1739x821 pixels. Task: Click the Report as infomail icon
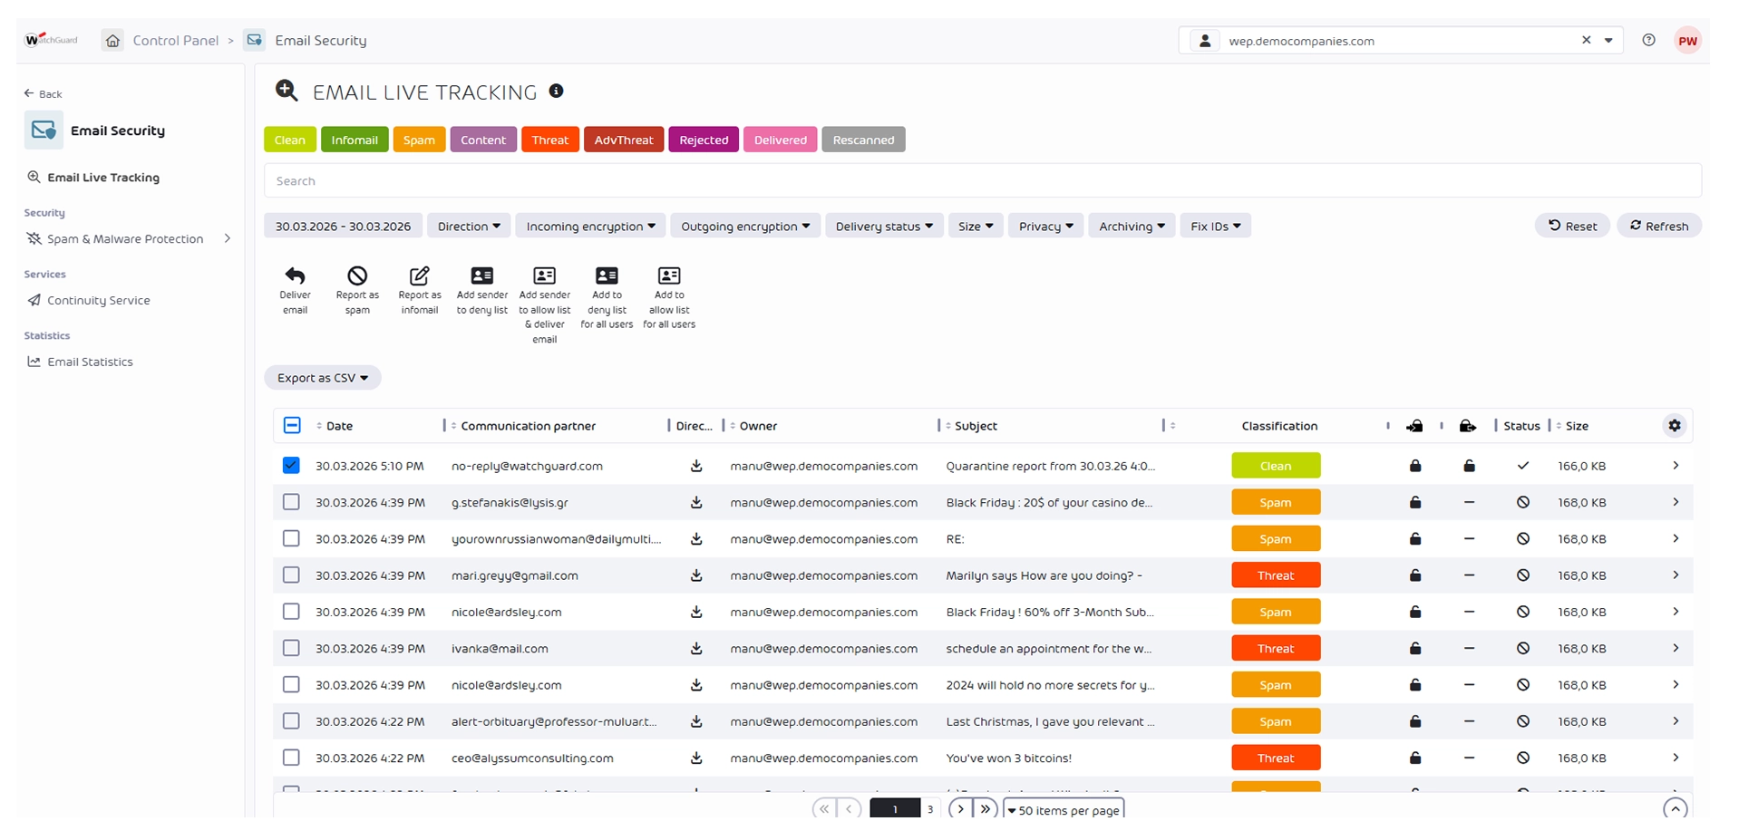419,275
